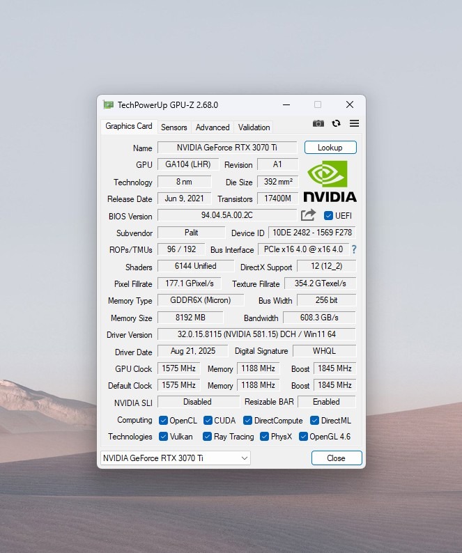Click the Bandwidth value 608.3 GB/s

319,318
